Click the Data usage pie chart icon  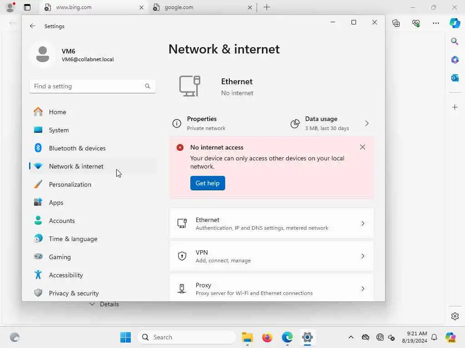point(295,123)
